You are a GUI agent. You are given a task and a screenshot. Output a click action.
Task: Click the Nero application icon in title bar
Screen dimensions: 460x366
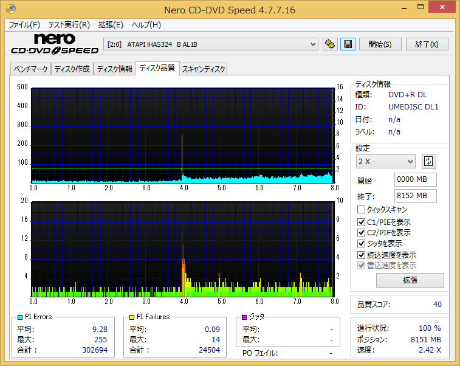pos(11,9)
